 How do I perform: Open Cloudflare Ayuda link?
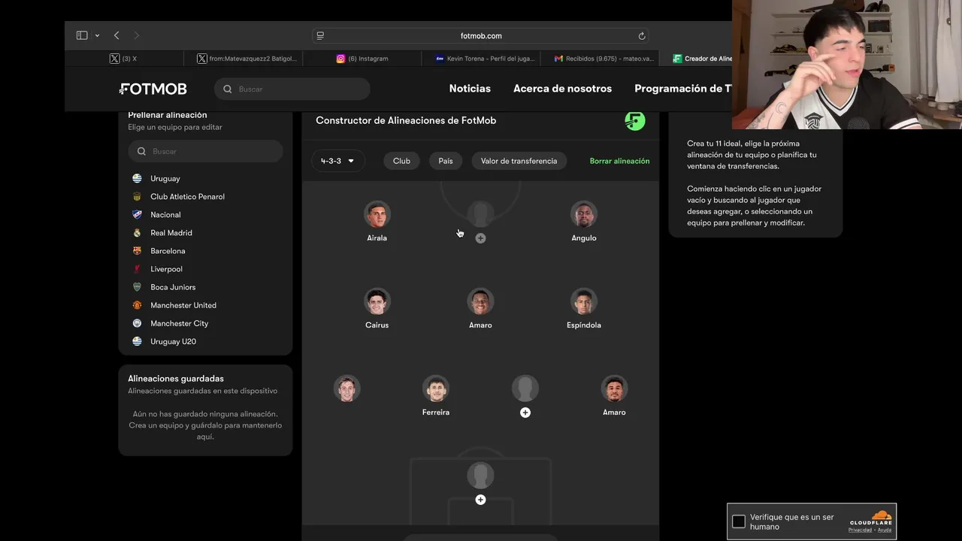[x=885, y=530]
